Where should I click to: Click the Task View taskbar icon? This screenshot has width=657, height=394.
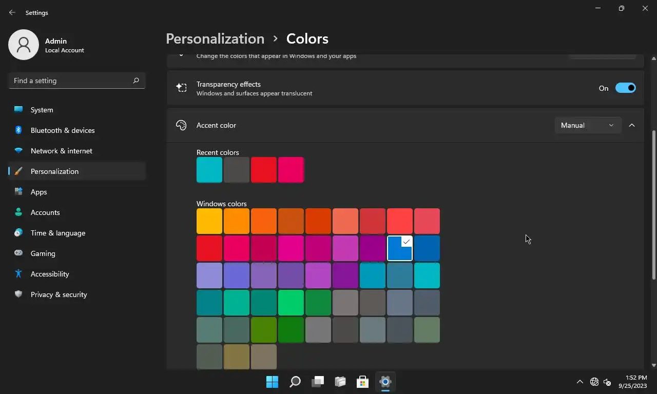tap(318, 382)
